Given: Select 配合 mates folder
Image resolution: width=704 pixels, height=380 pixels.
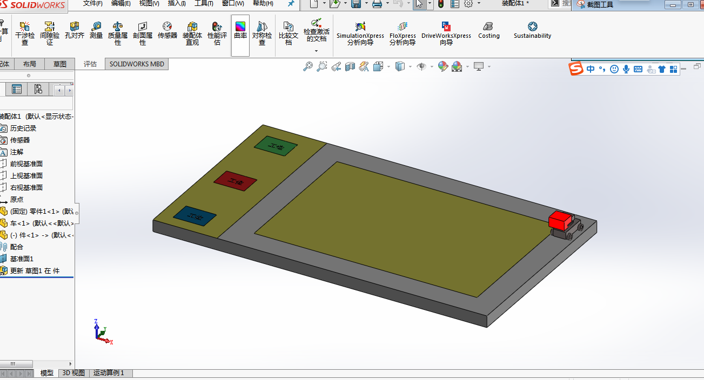Looking at the screenshot, I should point(17,247).
